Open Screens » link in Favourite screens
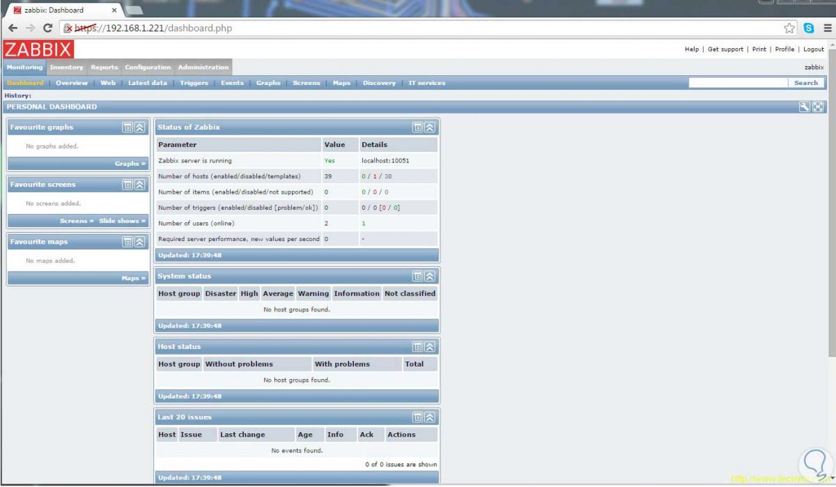Image resolution: width=836 pixels, height=487 pixels. coord(77,221)
